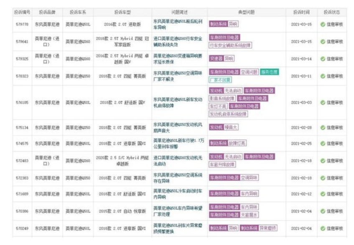The height and width of the screenshot is (245, 354).
Task: Open complaint 东风英菲尼迪Q50L新车发动机自停故障
Action: [178, 102]
